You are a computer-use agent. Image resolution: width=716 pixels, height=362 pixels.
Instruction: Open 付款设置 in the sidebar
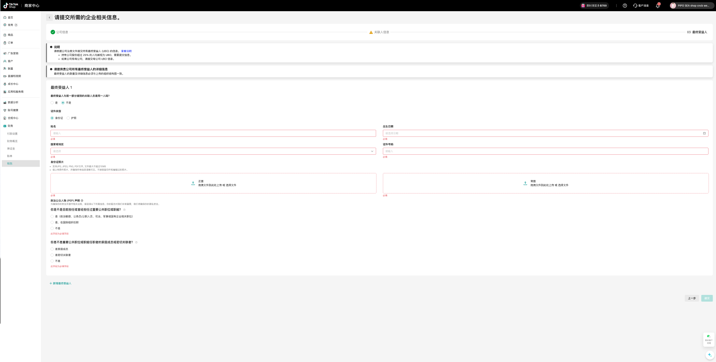click(x=12, y=133)
